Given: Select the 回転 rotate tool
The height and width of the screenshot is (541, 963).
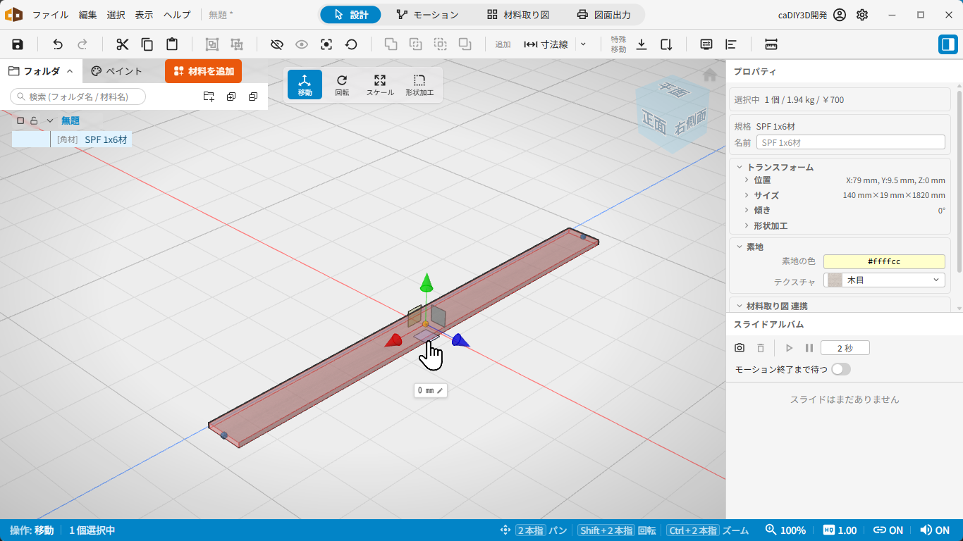Looking at the screenshot, I should (342, 85).
